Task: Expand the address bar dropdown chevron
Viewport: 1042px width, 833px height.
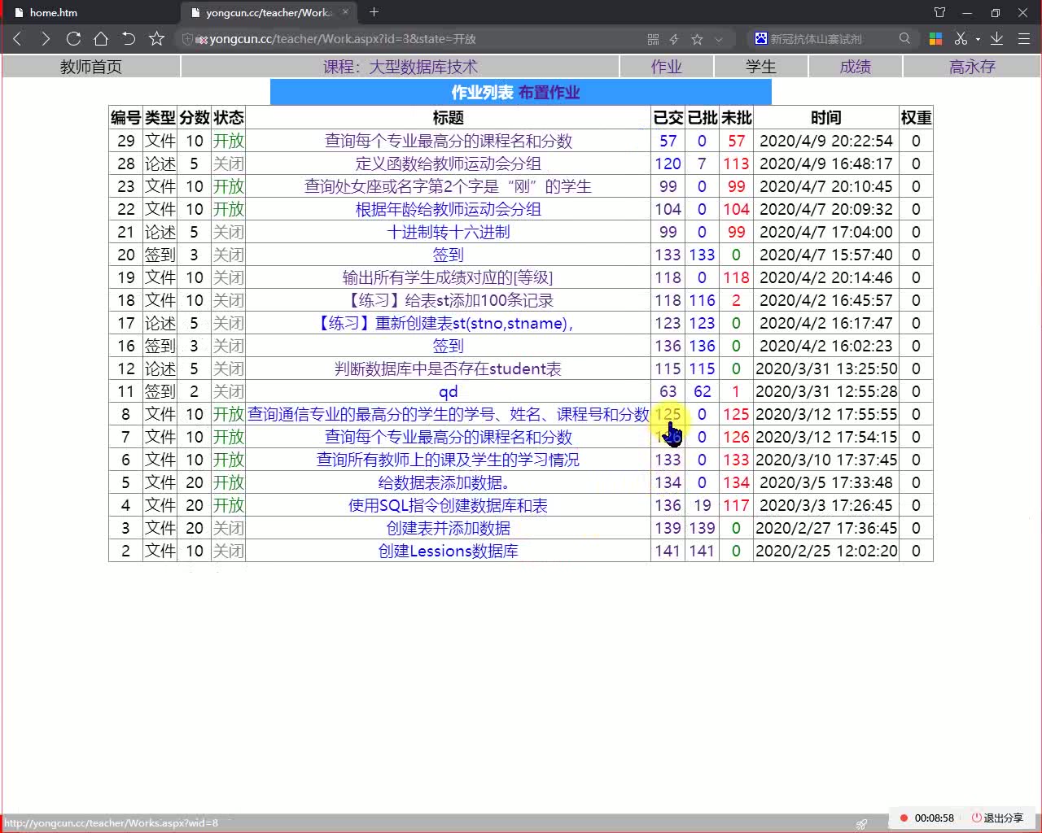Action: point(718,39)
